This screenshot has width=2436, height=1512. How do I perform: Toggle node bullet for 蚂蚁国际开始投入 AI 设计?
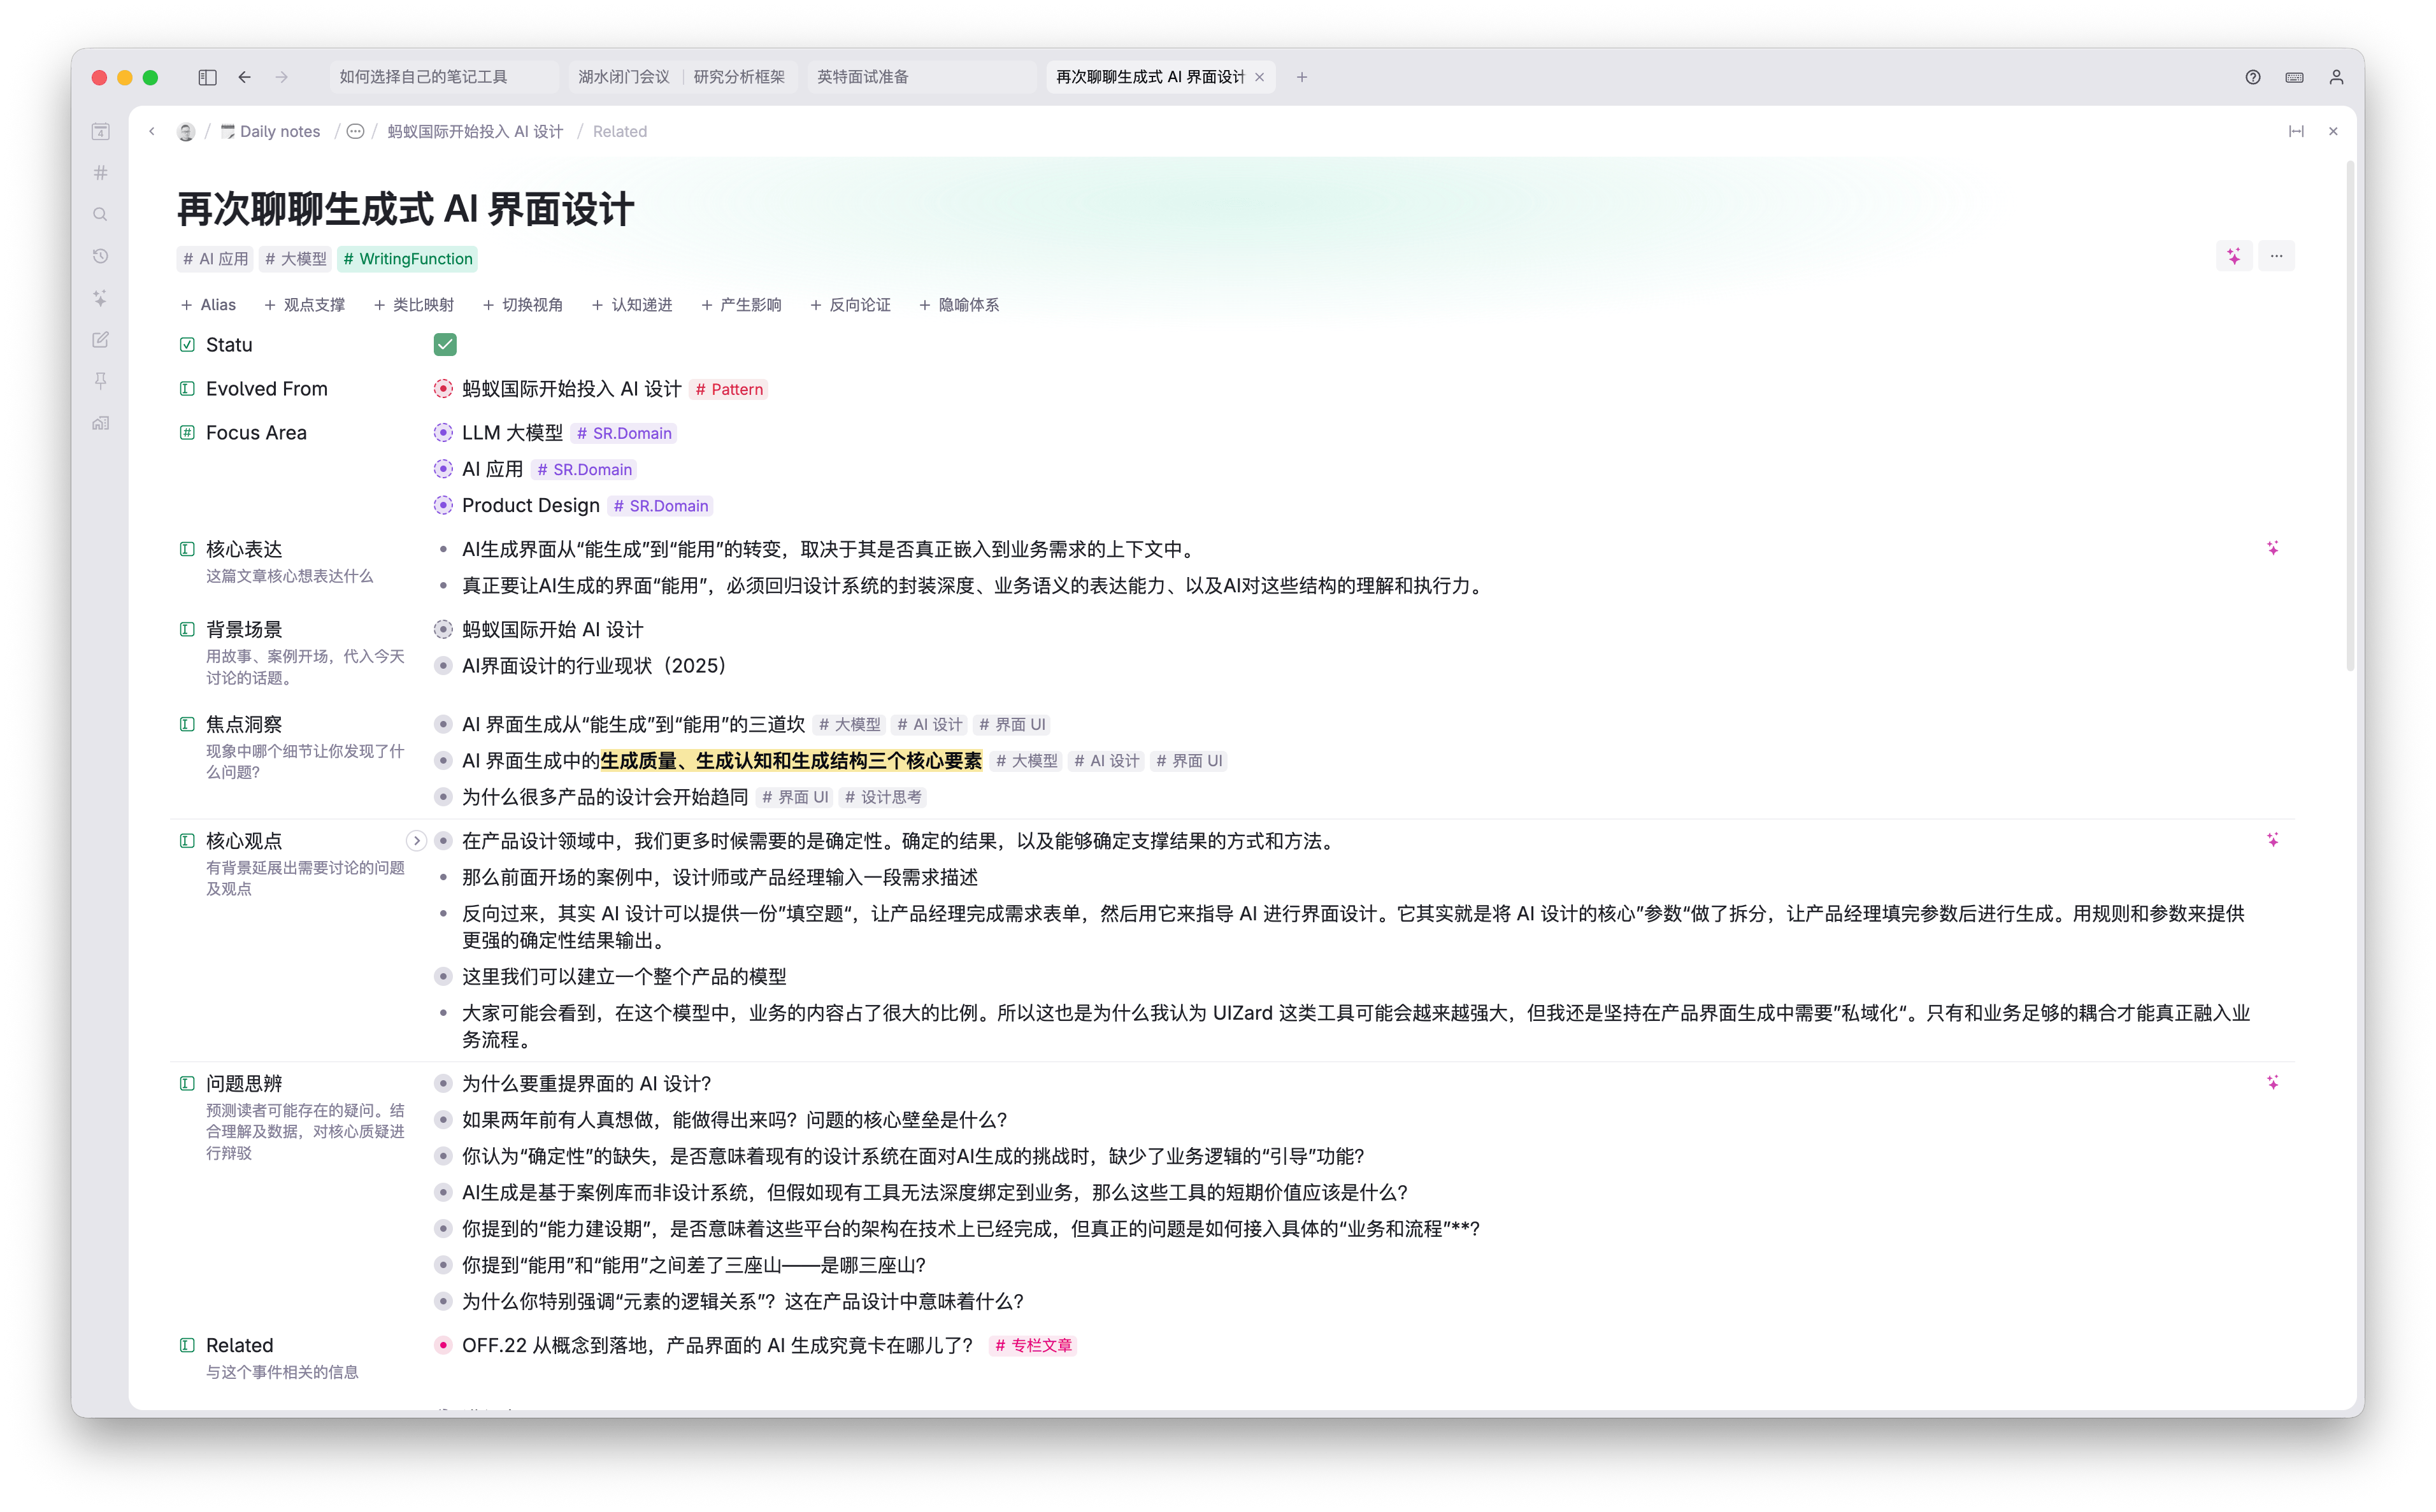443,389
